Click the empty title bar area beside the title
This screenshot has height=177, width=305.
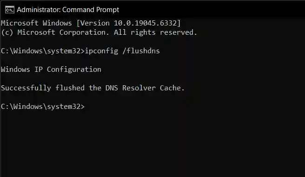[x=212, y=10]
